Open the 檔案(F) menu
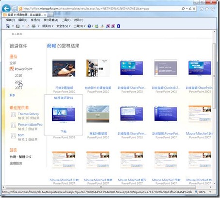Screen dimensions: 220x198 [x=10, y=20]
